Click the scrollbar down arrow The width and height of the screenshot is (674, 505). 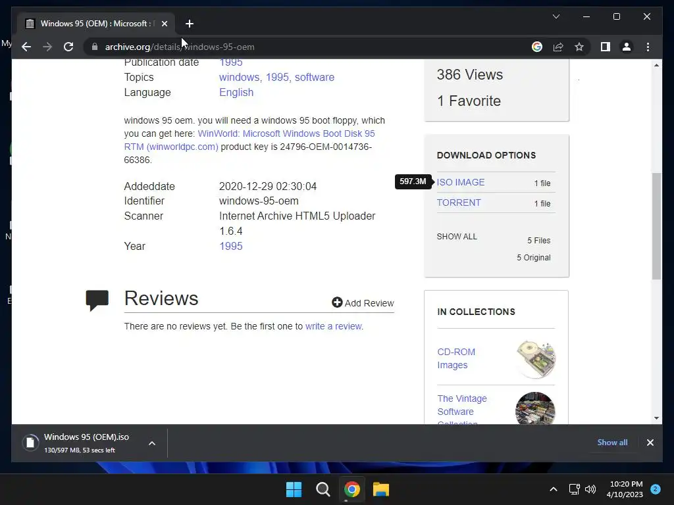pyautogui.click(x=656, y=418)
